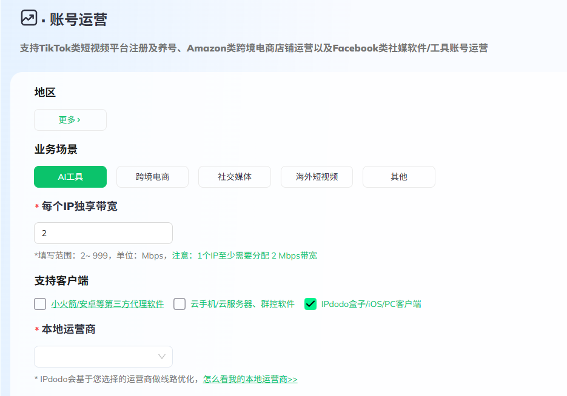Image resolution: width=567 pixels, height=396 pixels.
Task: Expand the 更多 region options
Action: click(70, 120)
